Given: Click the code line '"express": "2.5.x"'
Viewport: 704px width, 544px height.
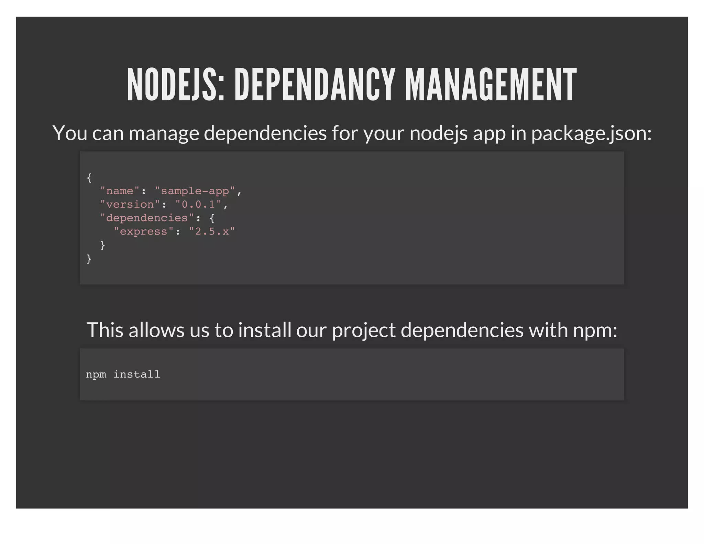Looking at the screenshot, I should (x=174, y=231).
